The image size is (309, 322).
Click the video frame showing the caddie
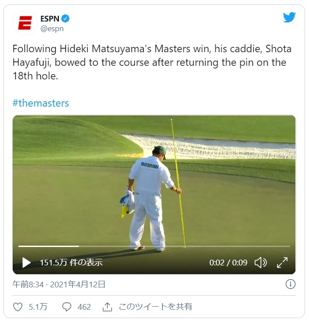point(154,185)
